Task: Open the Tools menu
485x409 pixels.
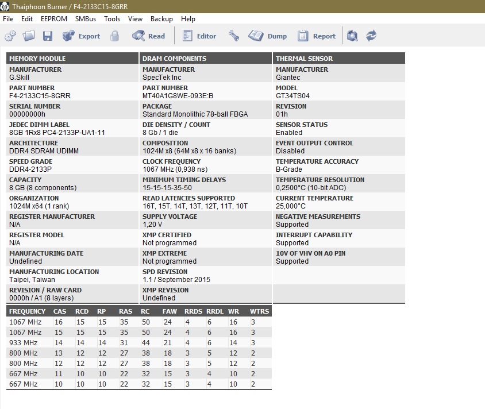Action: tap(112, 19)
